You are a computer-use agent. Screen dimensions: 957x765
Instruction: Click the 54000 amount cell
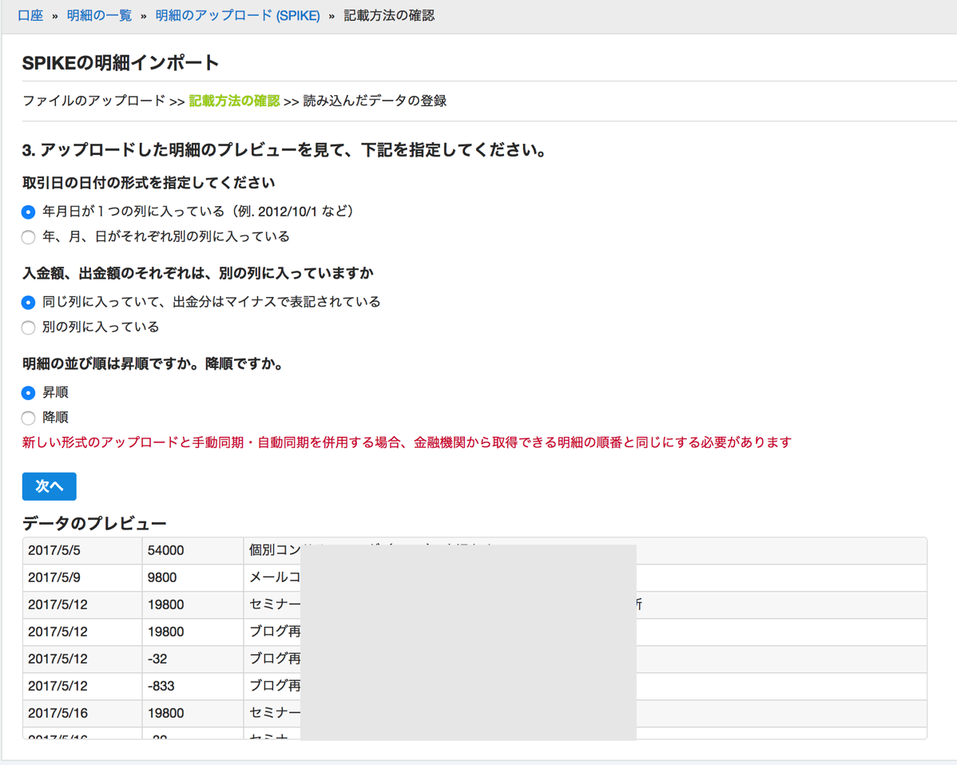193,550
